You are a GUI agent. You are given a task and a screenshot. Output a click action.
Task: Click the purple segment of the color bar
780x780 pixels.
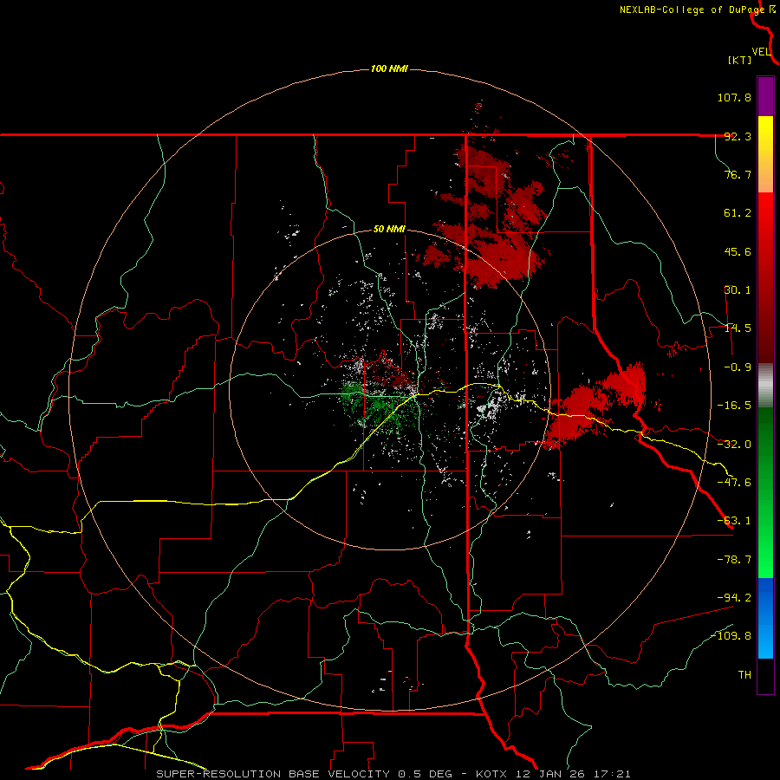765,96
